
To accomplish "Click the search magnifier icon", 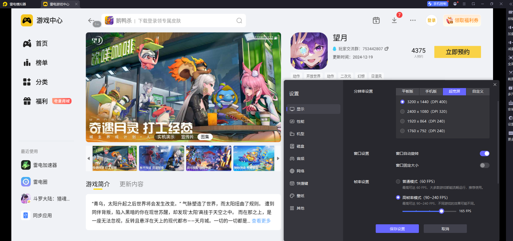I will tap(239, 21).
